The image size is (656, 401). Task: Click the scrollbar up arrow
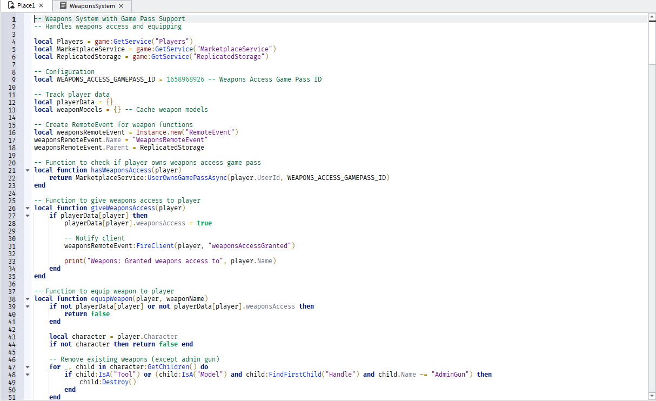click(652, 18)
